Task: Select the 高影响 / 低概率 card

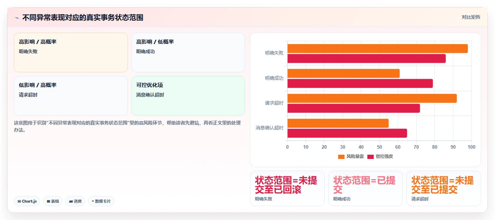Action: point(188,53)
